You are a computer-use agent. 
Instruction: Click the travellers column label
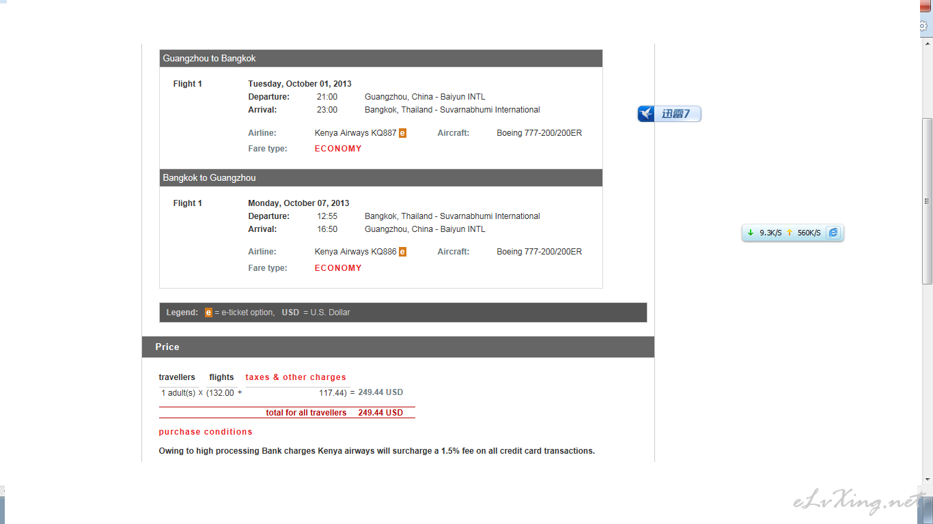(x=177, y=377)
